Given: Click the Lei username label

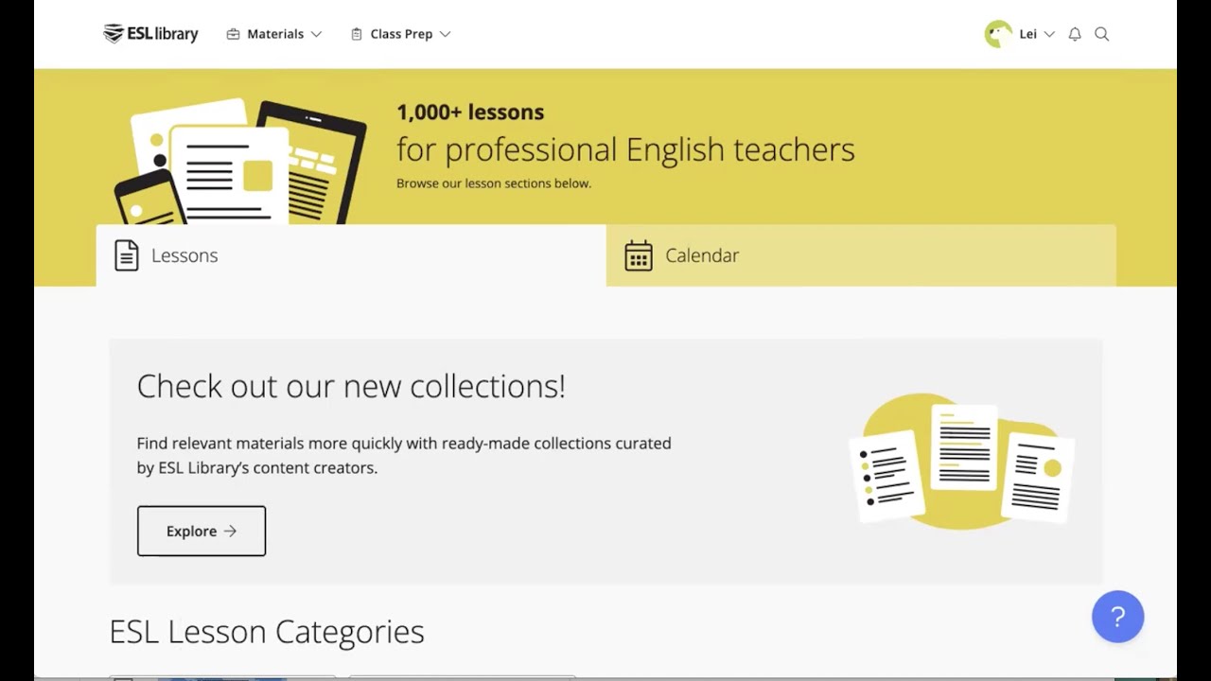Looking at the screenshot, I should click(x=1027, y=34).
